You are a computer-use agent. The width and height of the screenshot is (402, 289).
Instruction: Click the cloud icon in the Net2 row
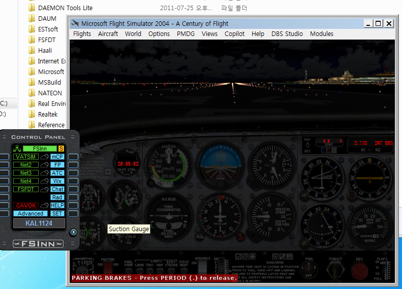[44, 165]
